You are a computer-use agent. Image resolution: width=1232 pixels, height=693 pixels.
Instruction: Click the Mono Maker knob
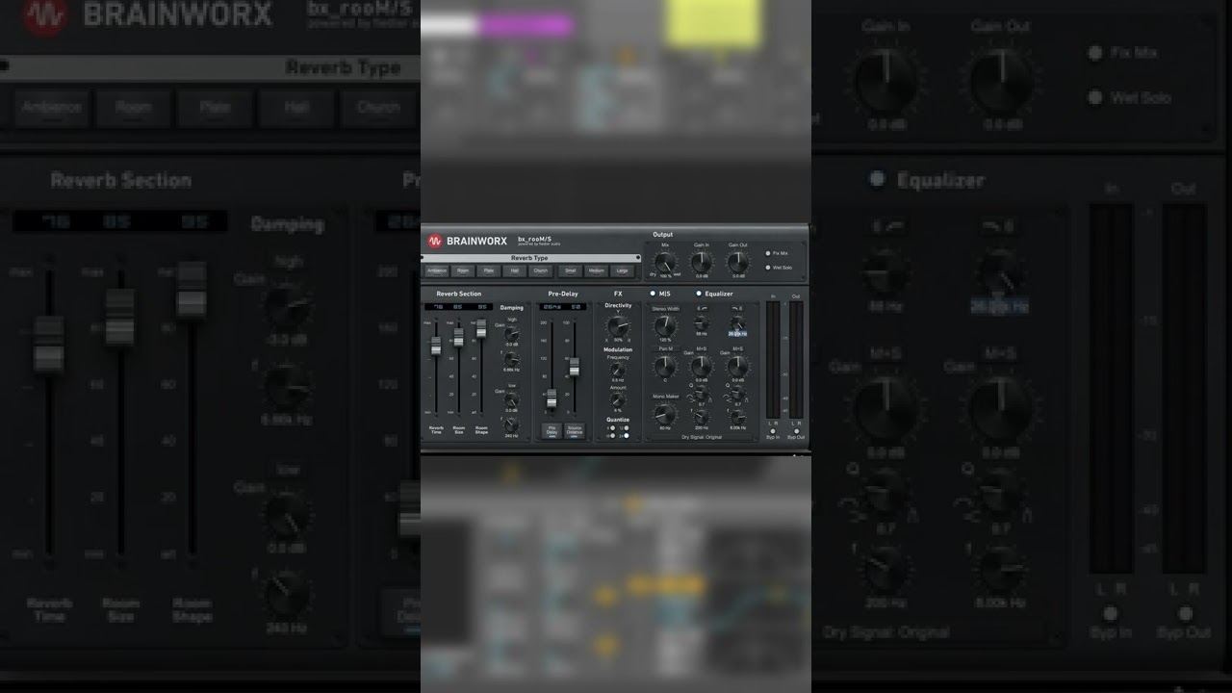point(665,414)
